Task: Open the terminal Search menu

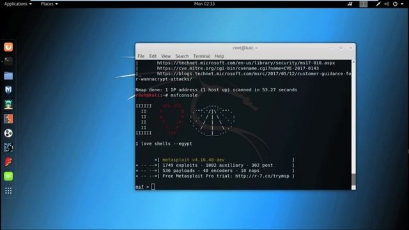Action: click(181, 56)
